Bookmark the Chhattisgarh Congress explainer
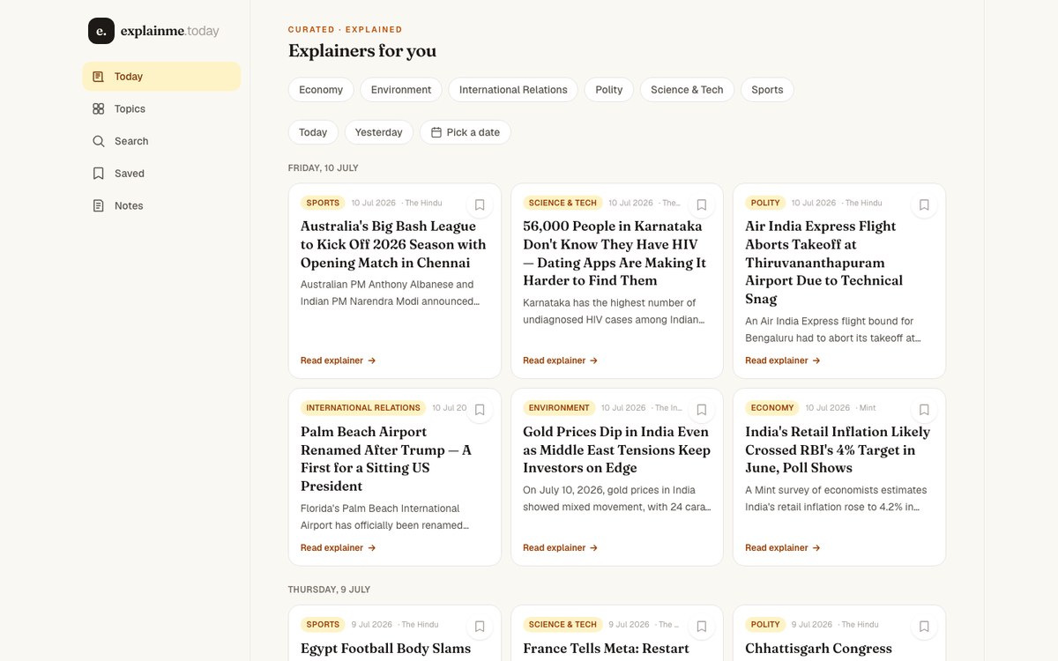The width and height of the screenshot is (1058, 661). pyautogui.click(x=924, y=627)
